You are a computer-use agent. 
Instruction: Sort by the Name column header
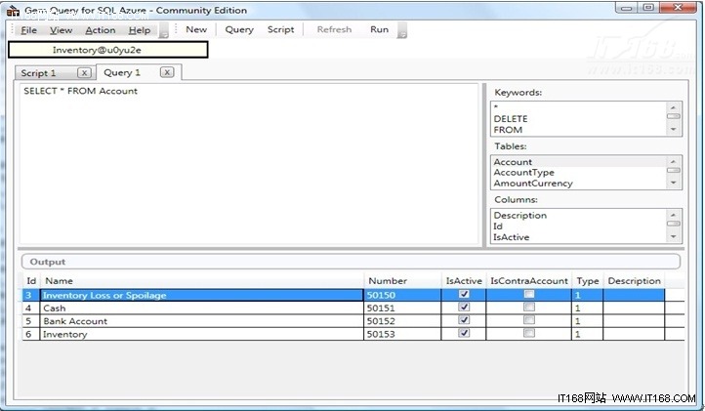[202, 281]
